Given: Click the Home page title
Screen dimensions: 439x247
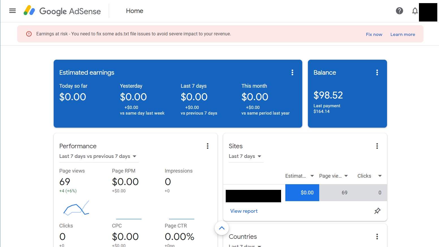Looking at the screenshot, I should pyautogui.click(x=134, y=11).
